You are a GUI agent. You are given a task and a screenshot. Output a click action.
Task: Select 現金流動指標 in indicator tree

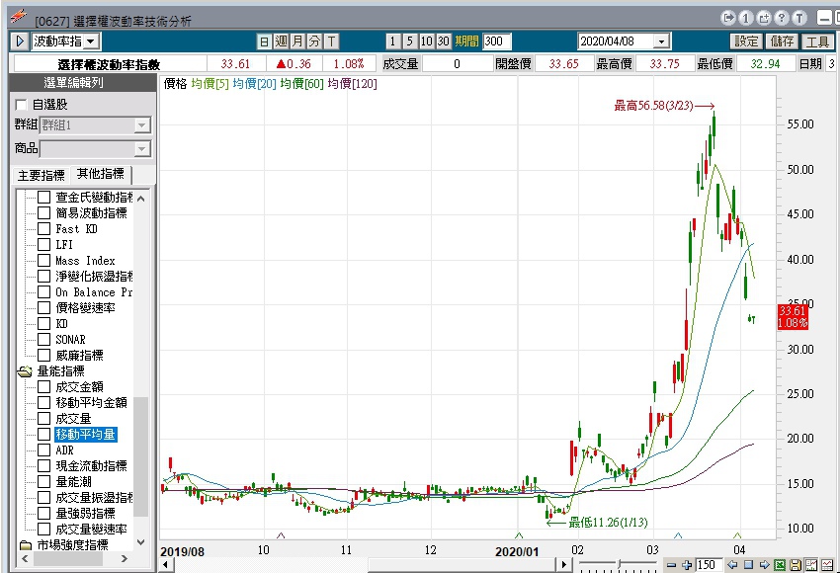tap(91, 466)
